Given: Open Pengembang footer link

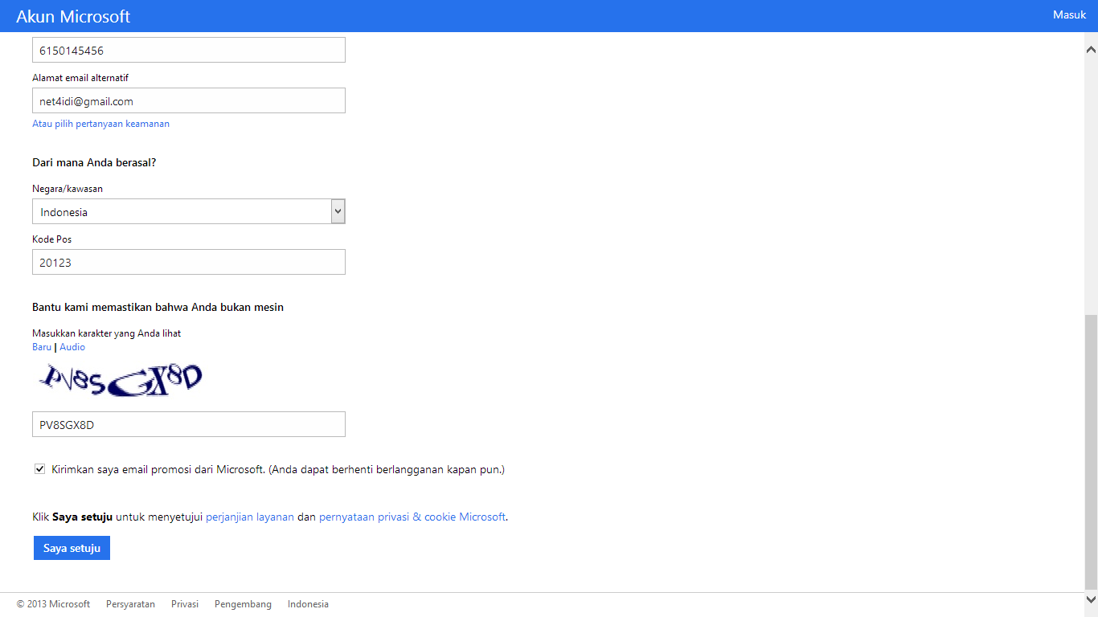Looking at the screenshot, I should [243, 604].
